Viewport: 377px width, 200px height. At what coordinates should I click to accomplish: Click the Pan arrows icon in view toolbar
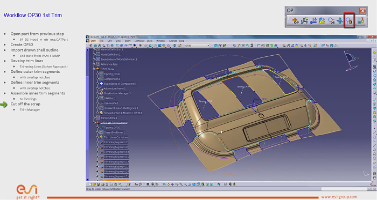pos(173,184)
